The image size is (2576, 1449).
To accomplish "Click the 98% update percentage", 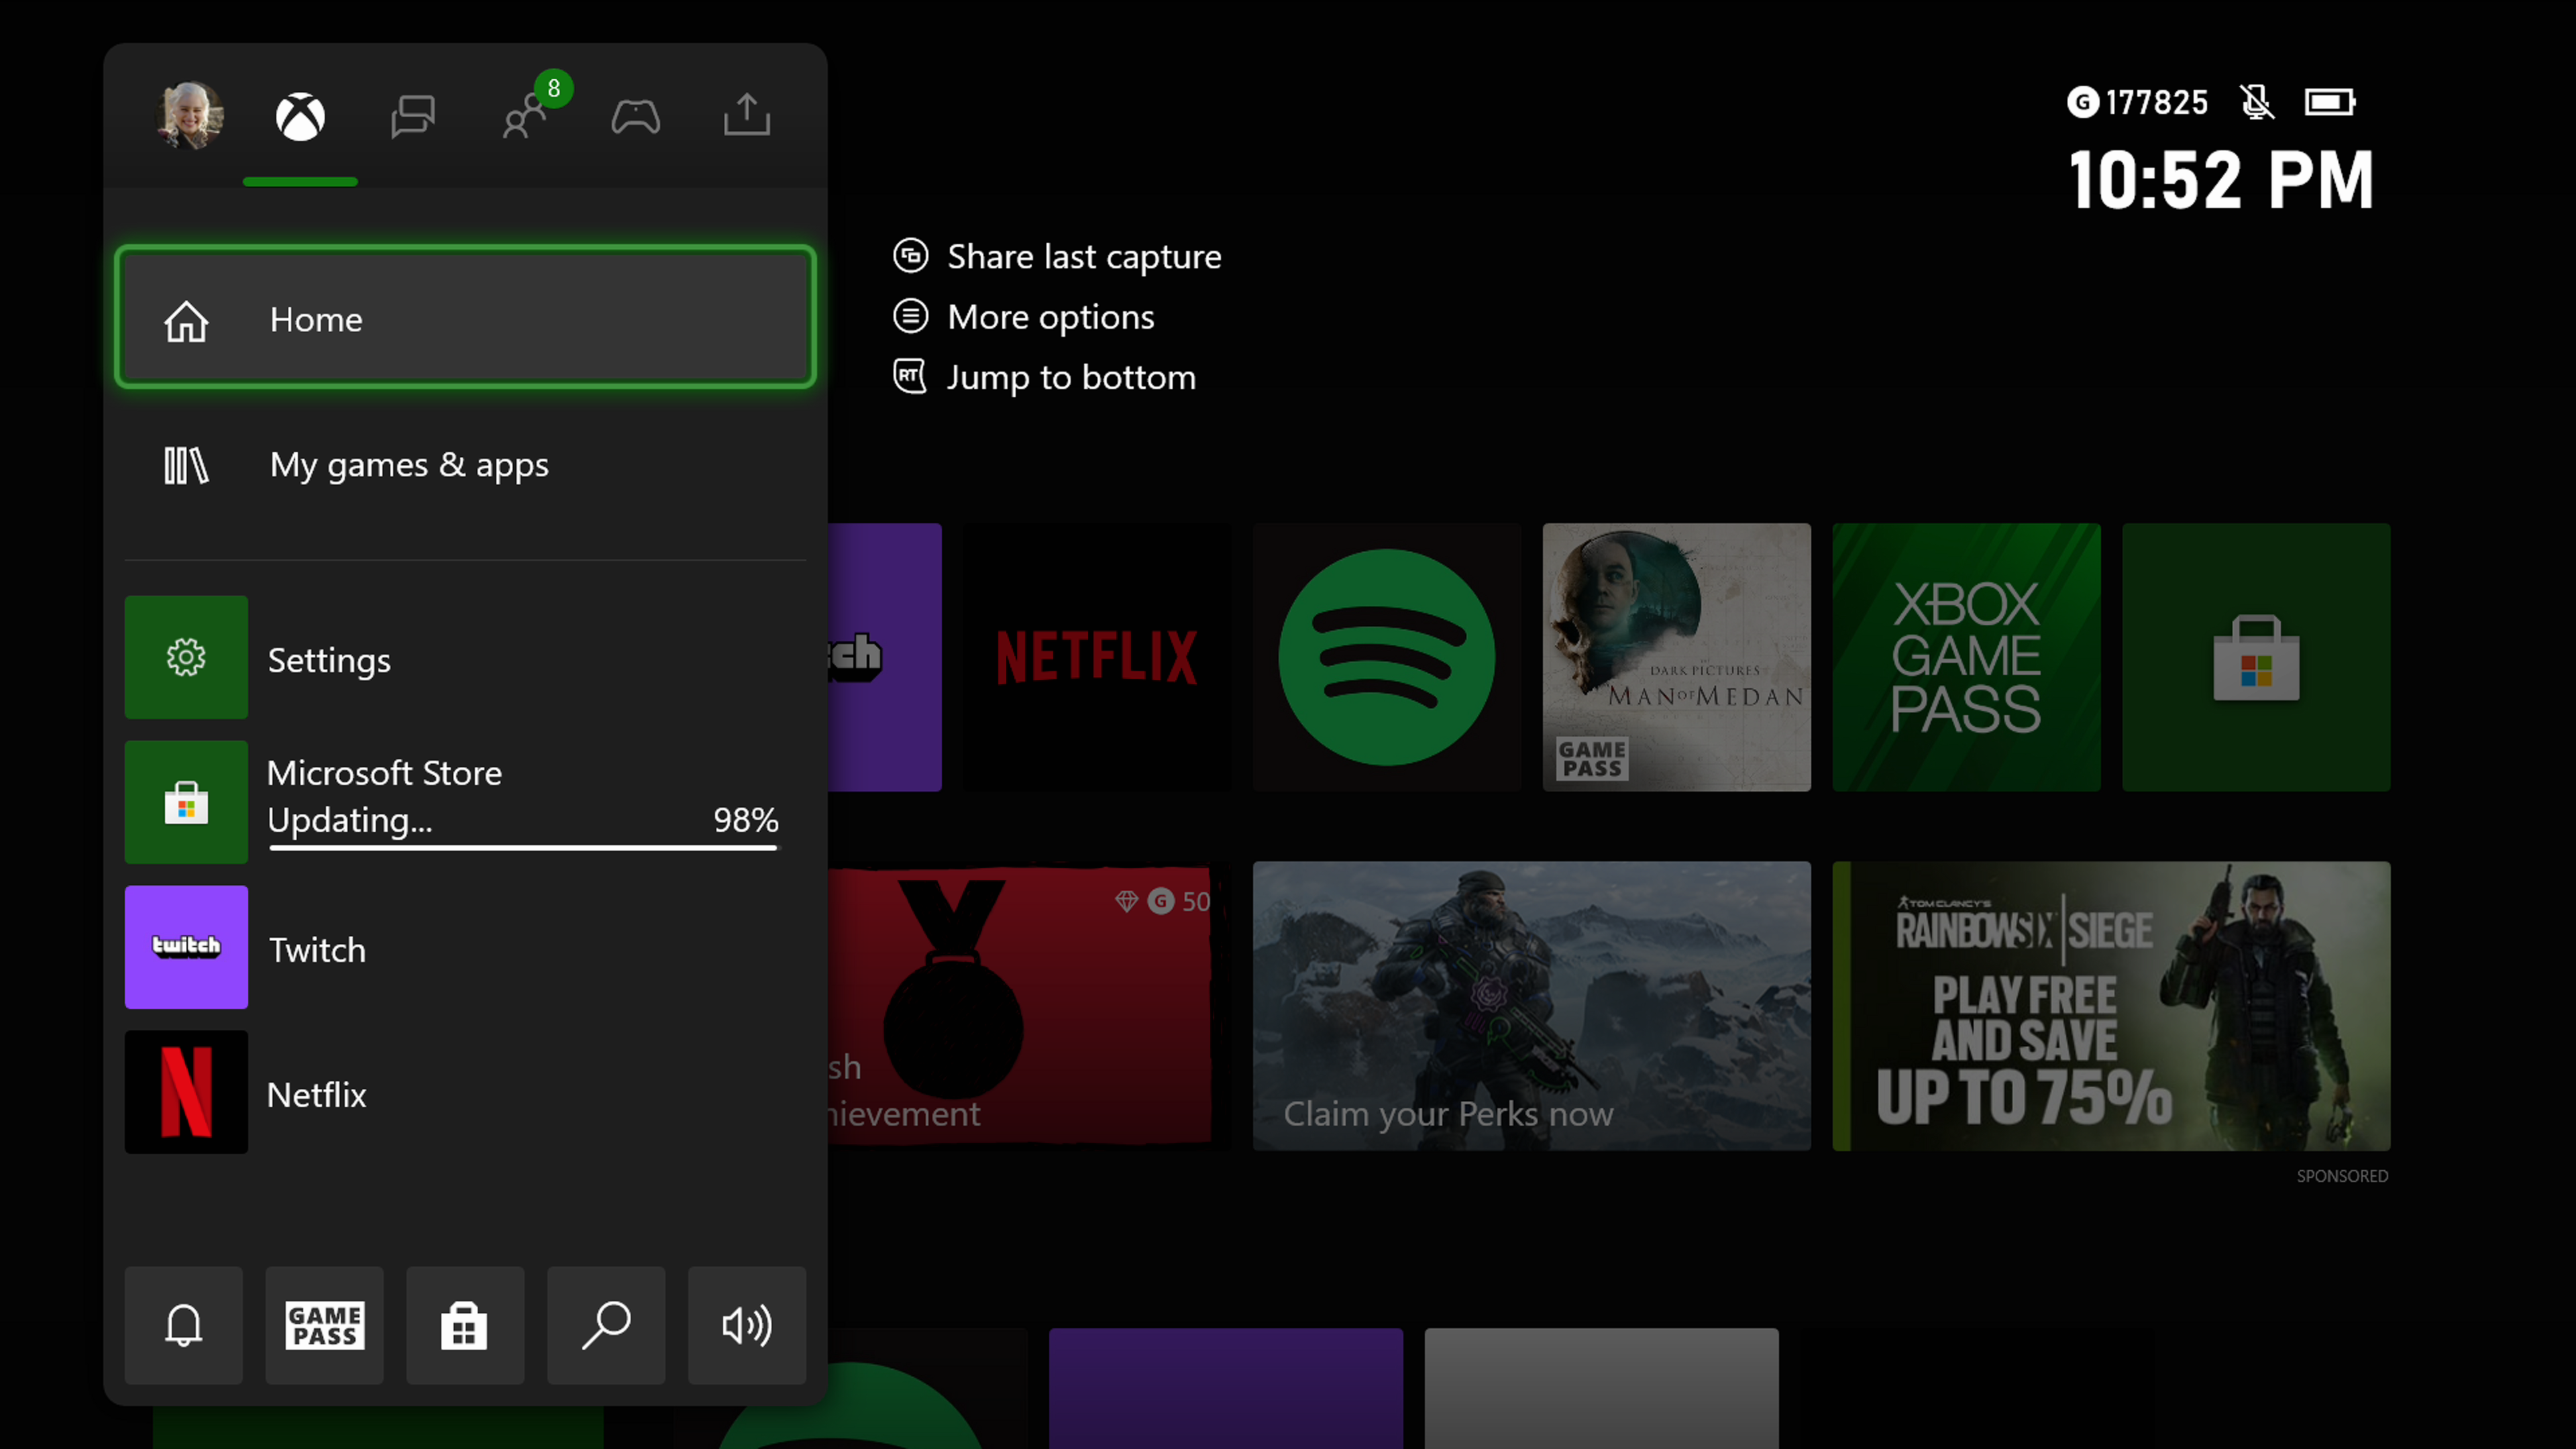I will pos(746,820).
